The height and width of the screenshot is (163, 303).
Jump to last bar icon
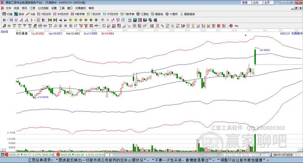pos(55,20)
